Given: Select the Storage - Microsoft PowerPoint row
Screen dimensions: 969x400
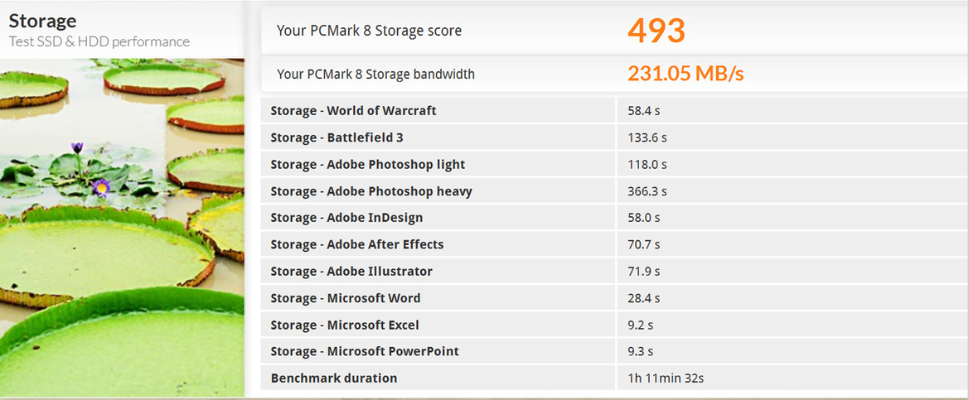Looking at the screenshot, I should (x=614, y=351).
